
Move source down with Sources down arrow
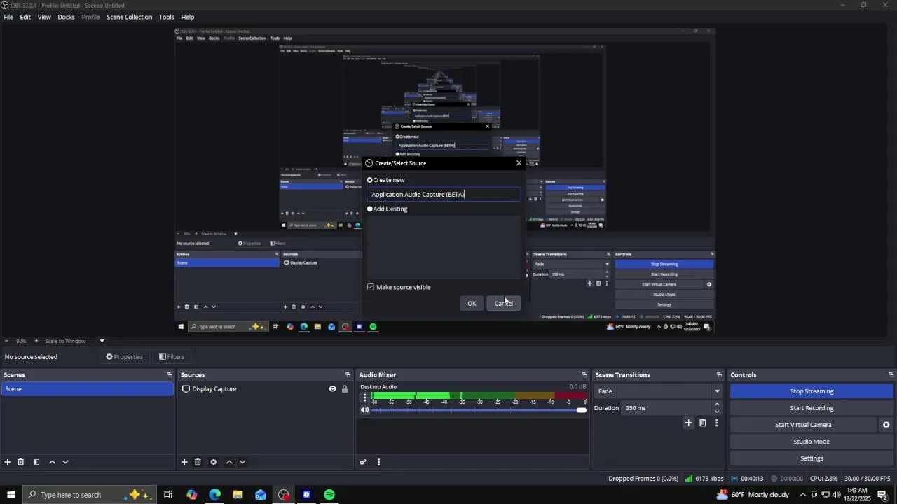(242, 462)
